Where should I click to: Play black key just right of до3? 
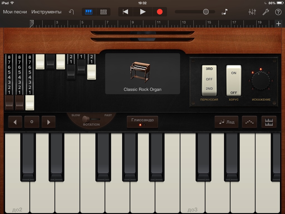click(203, 157)
